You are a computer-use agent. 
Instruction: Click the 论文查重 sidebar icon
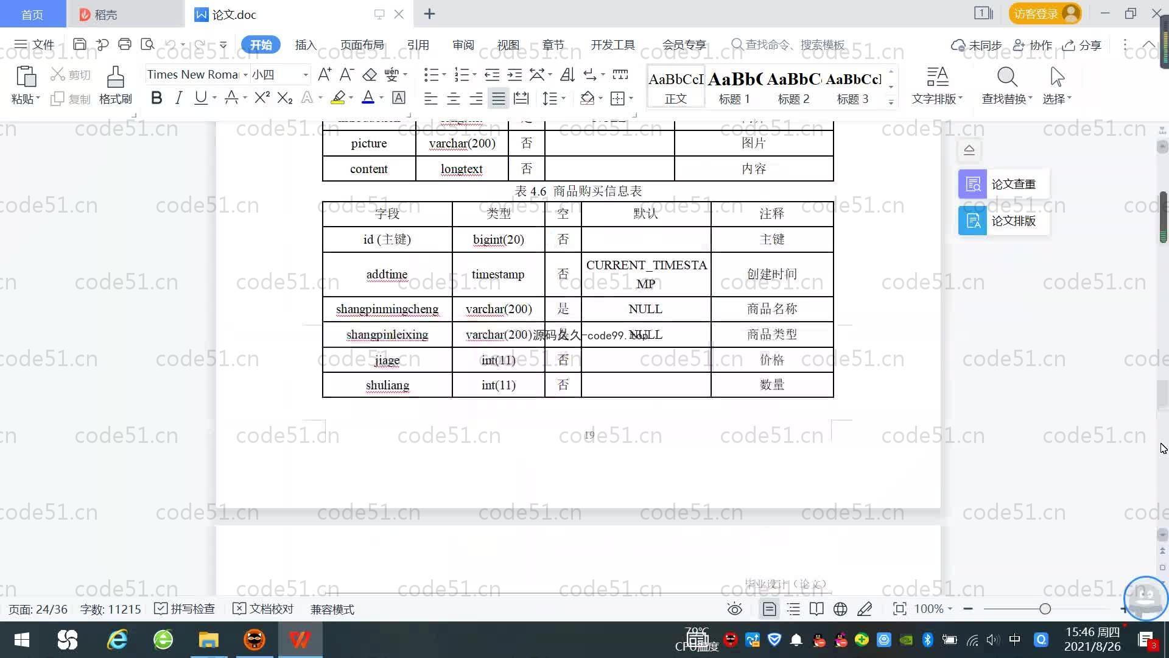(x=972, y=184)
